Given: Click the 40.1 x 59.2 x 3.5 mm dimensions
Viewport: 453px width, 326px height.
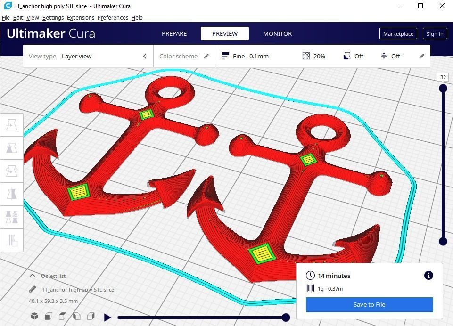Looking at the screenshot, I should point(53,301).
